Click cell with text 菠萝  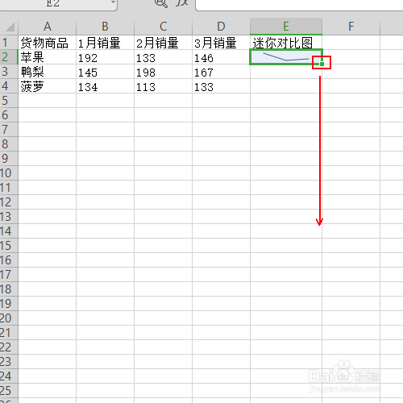point(48,86)
